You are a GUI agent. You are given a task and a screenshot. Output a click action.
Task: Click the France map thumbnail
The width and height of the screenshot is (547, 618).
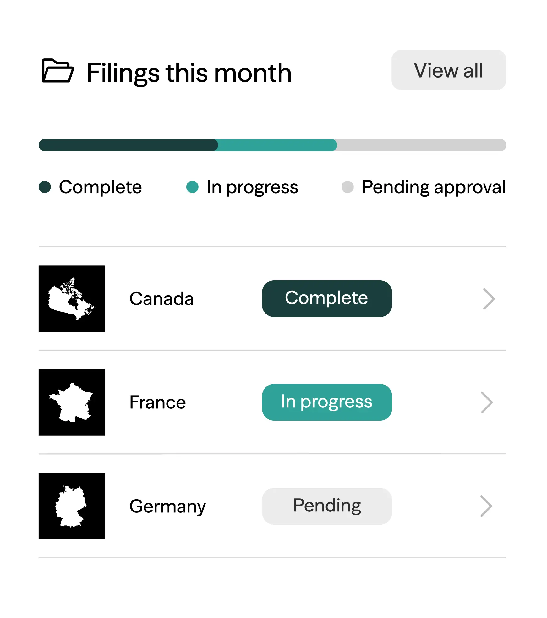[72, 402]
